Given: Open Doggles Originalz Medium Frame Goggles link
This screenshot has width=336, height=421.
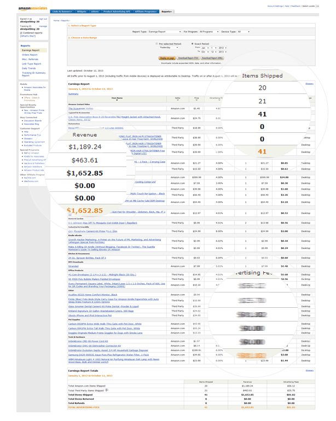Looking at the screenshot, I should pos(106,332).
